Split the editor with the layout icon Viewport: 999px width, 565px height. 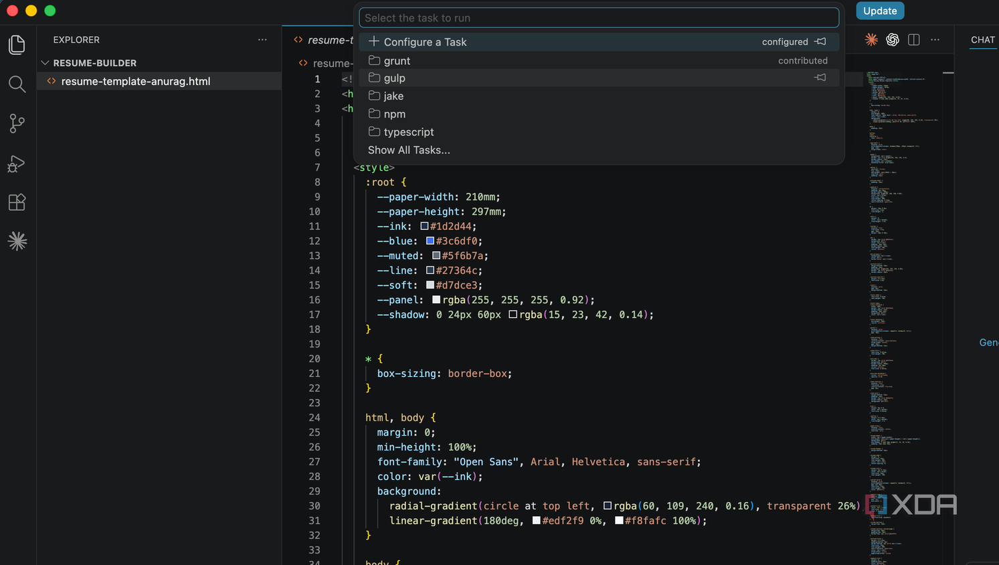(914, 39)
